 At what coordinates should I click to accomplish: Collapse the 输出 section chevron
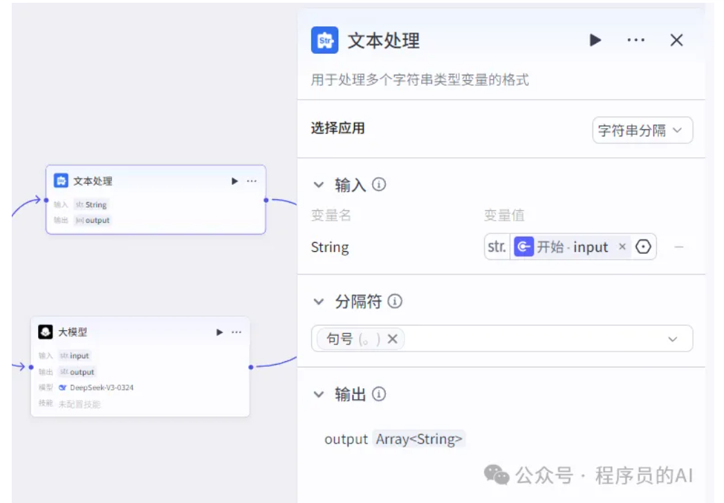coord(319,394)
